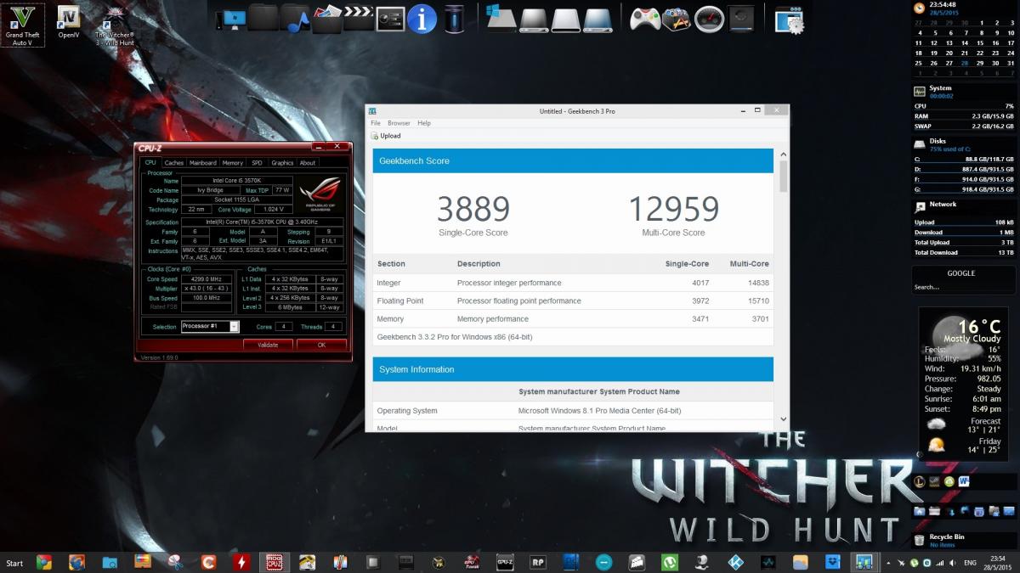
Task: Switch to the Caches tab in CPU-Z
Action: tap(174, 163)
